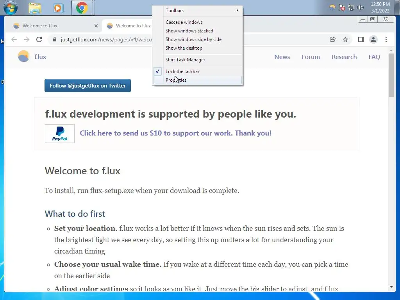The height and width of the screenshot is (300, 400).
Task: Choose Show the desktop
Action: 198,48
